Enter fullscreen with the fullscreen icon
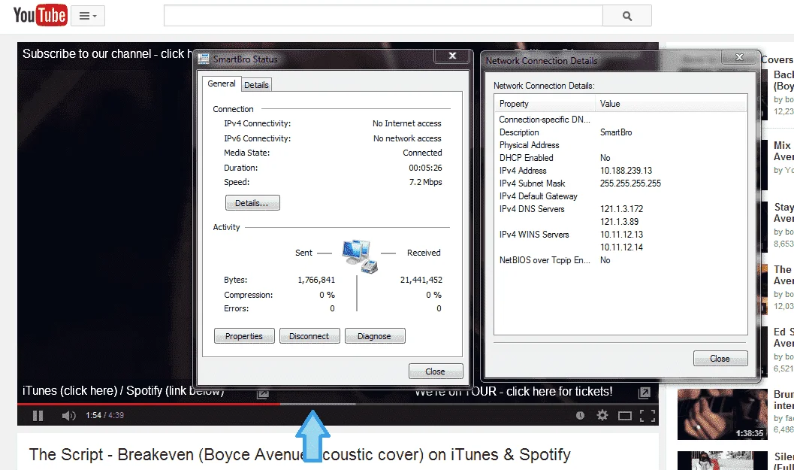 pos(648,416)
